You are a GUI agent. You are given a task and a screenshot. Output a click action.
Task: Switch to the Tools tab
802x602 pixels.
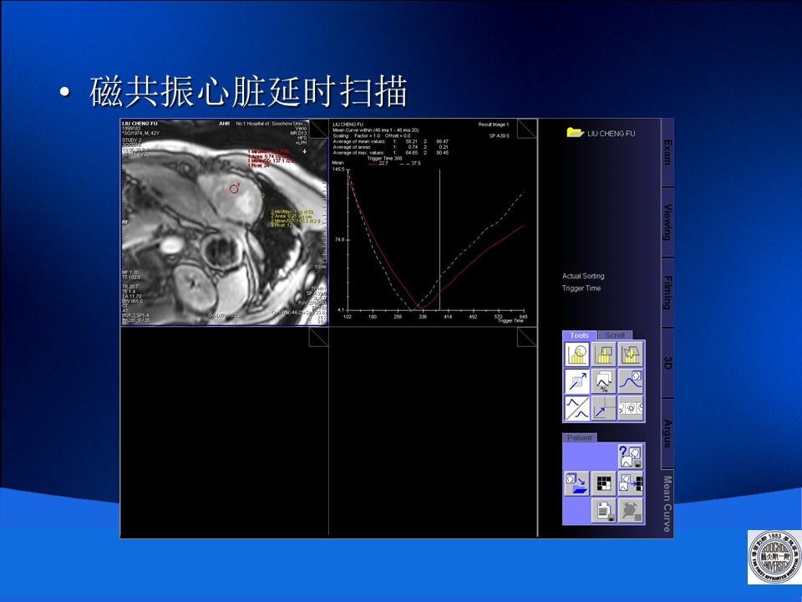click(x=580, y=335)
